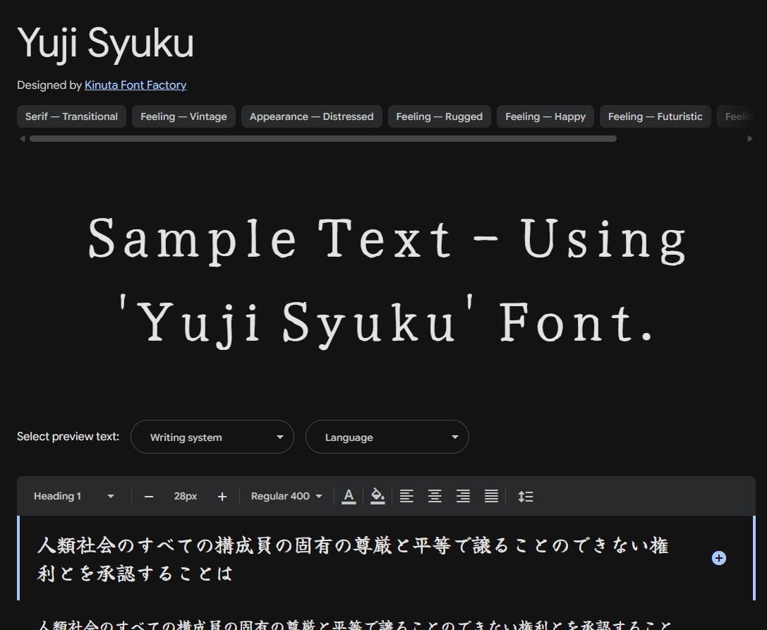767x630 pixels.
Task: Open the Heading 1 style dropdown
Action: point(74,496)
